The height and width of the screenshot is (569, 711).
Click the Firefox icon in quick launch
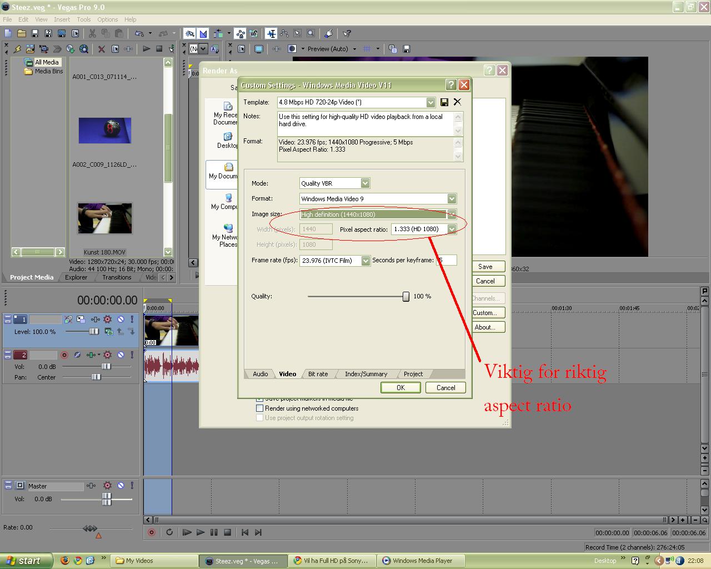tap(65, 561)
